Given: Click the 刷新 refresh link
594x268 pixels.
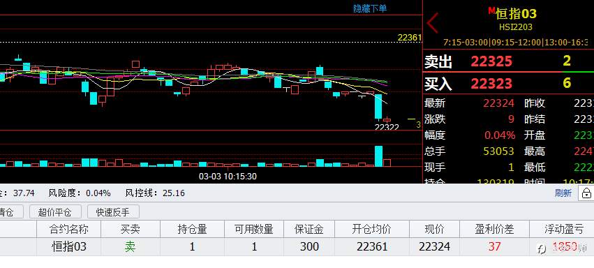Looking at the screenshot, I should click(563, 193).
